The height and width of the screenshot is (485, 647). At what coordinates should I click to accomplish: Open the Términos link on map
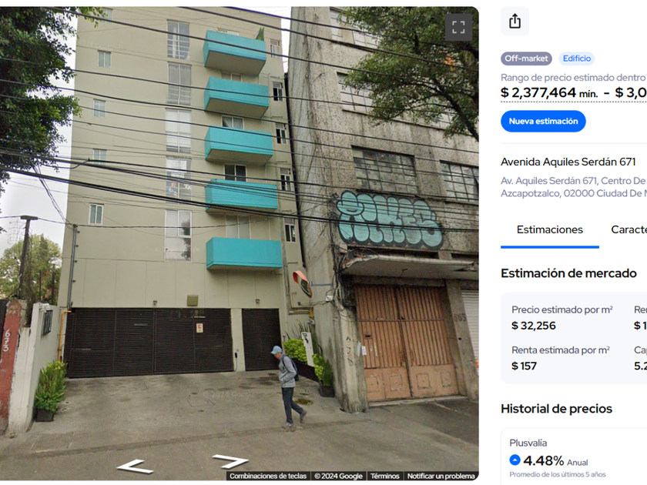click(384, 476)
